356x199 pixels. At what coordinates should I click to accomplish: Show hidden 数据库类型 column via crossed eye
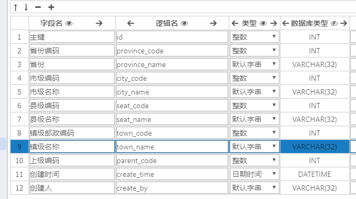(334, 23)
